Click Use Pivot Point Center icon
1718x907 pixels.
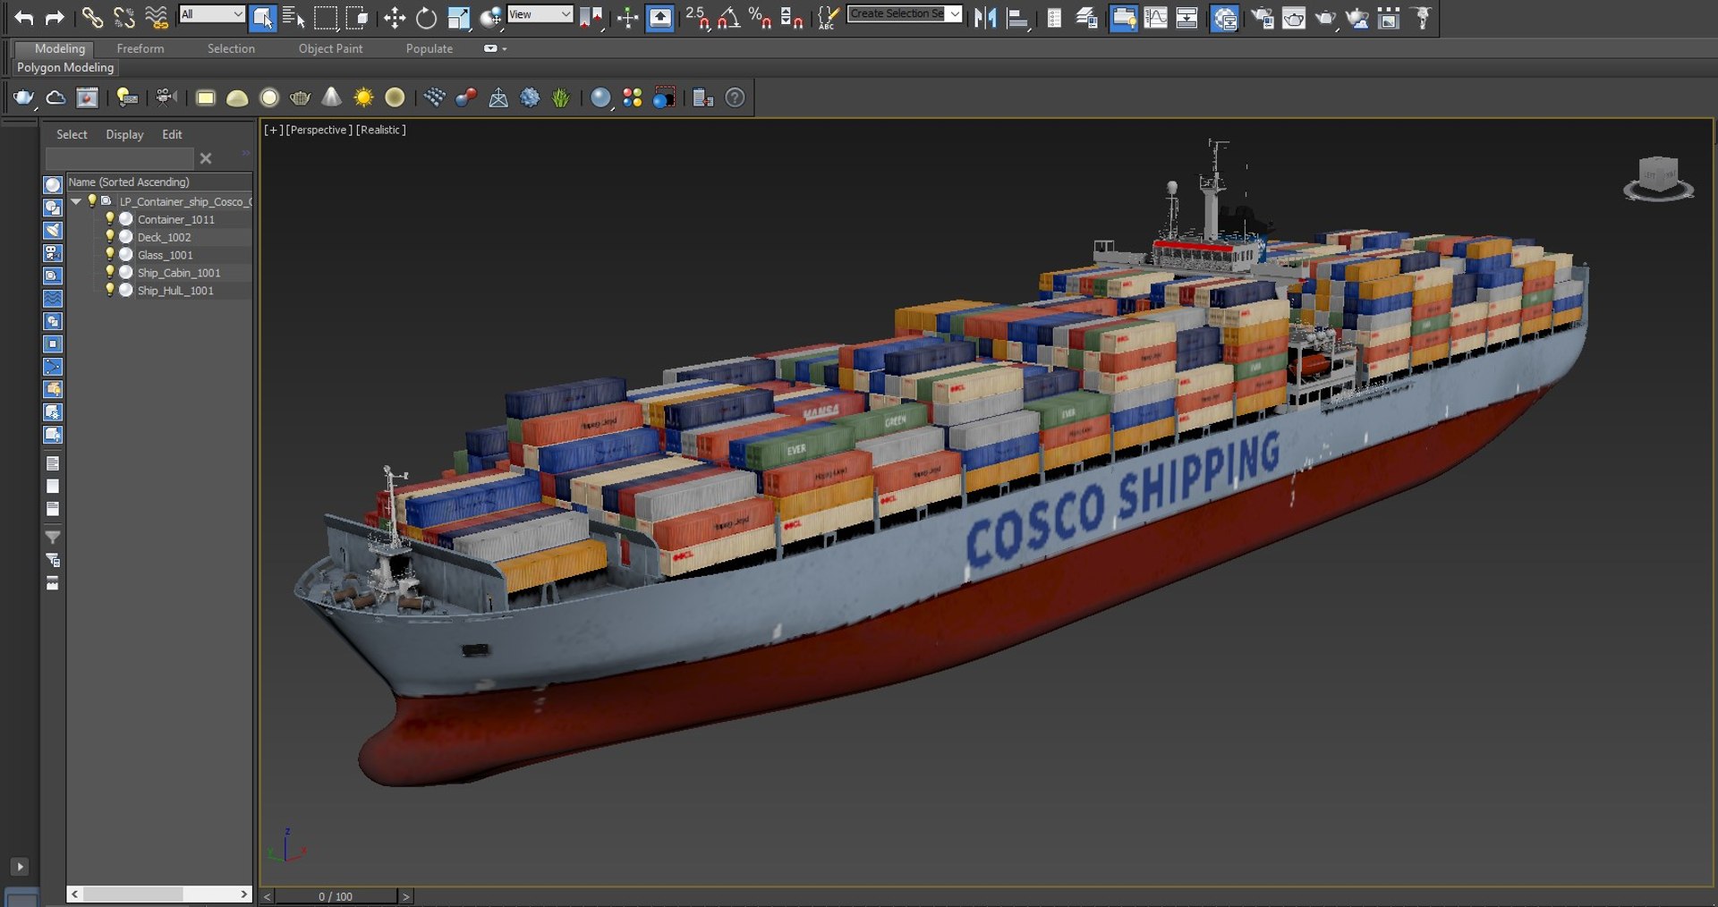point(591,17)
